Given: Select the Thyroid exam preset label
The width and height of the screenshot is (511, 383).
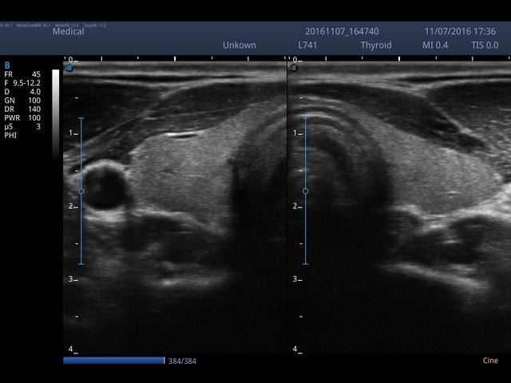Looking at the screenshot, I should (x=376, y=45).
